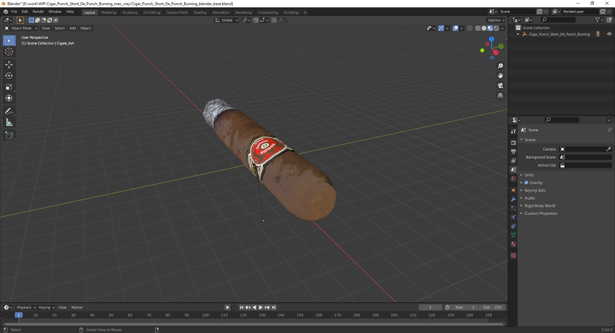Switch to the Modeling workspace tab
The width and height of the screenshot is (615, 333).
point(109,12)
